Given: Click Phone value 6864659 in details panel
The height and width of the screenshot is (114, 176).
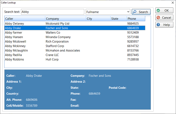Looking at the screenshot, I should [x=94, y=94].
